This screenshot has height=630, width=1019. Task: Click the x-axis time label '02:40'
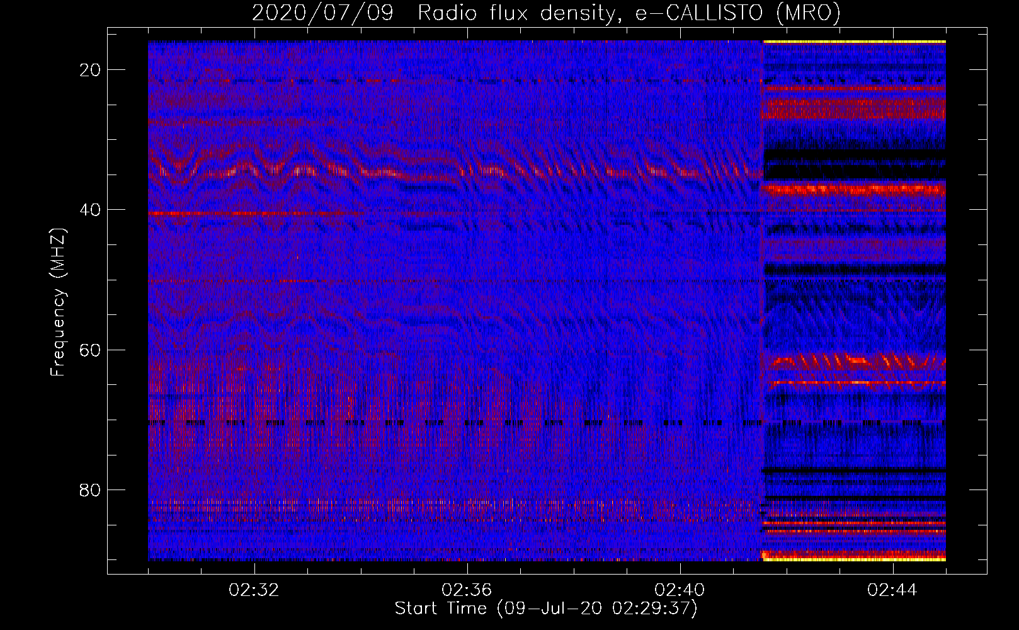point(680,590)
